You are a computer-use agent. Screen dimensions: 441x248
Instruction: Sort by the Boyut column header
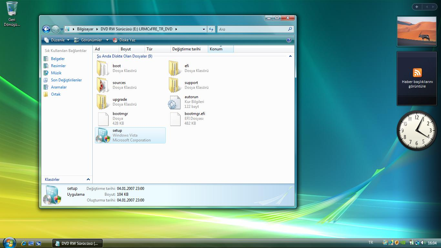click(x=132, y=49)
